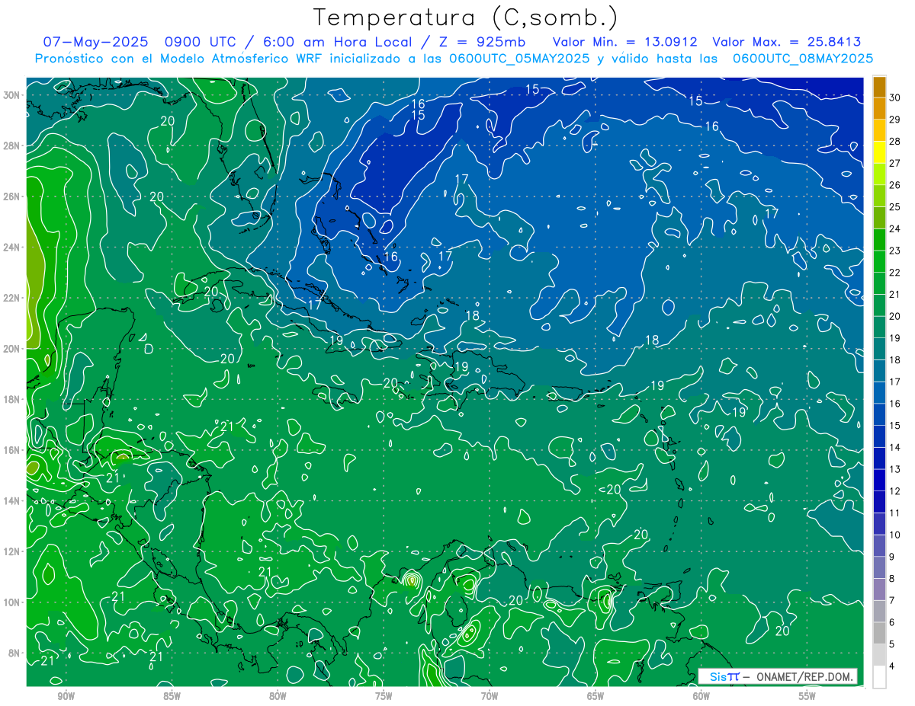
Task: Click the brown swatch above colorbar label 30
Action: pos(879,86)
